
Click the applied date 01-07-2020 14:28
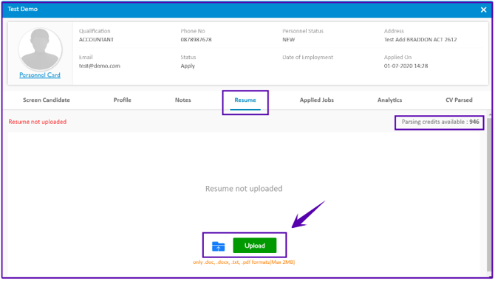(406, 66)
